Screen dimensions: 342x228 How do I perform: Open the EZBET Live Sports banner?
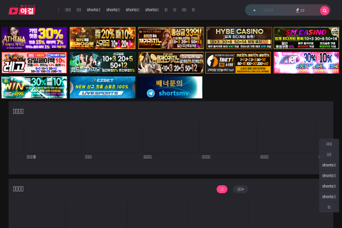coord(103,87)
